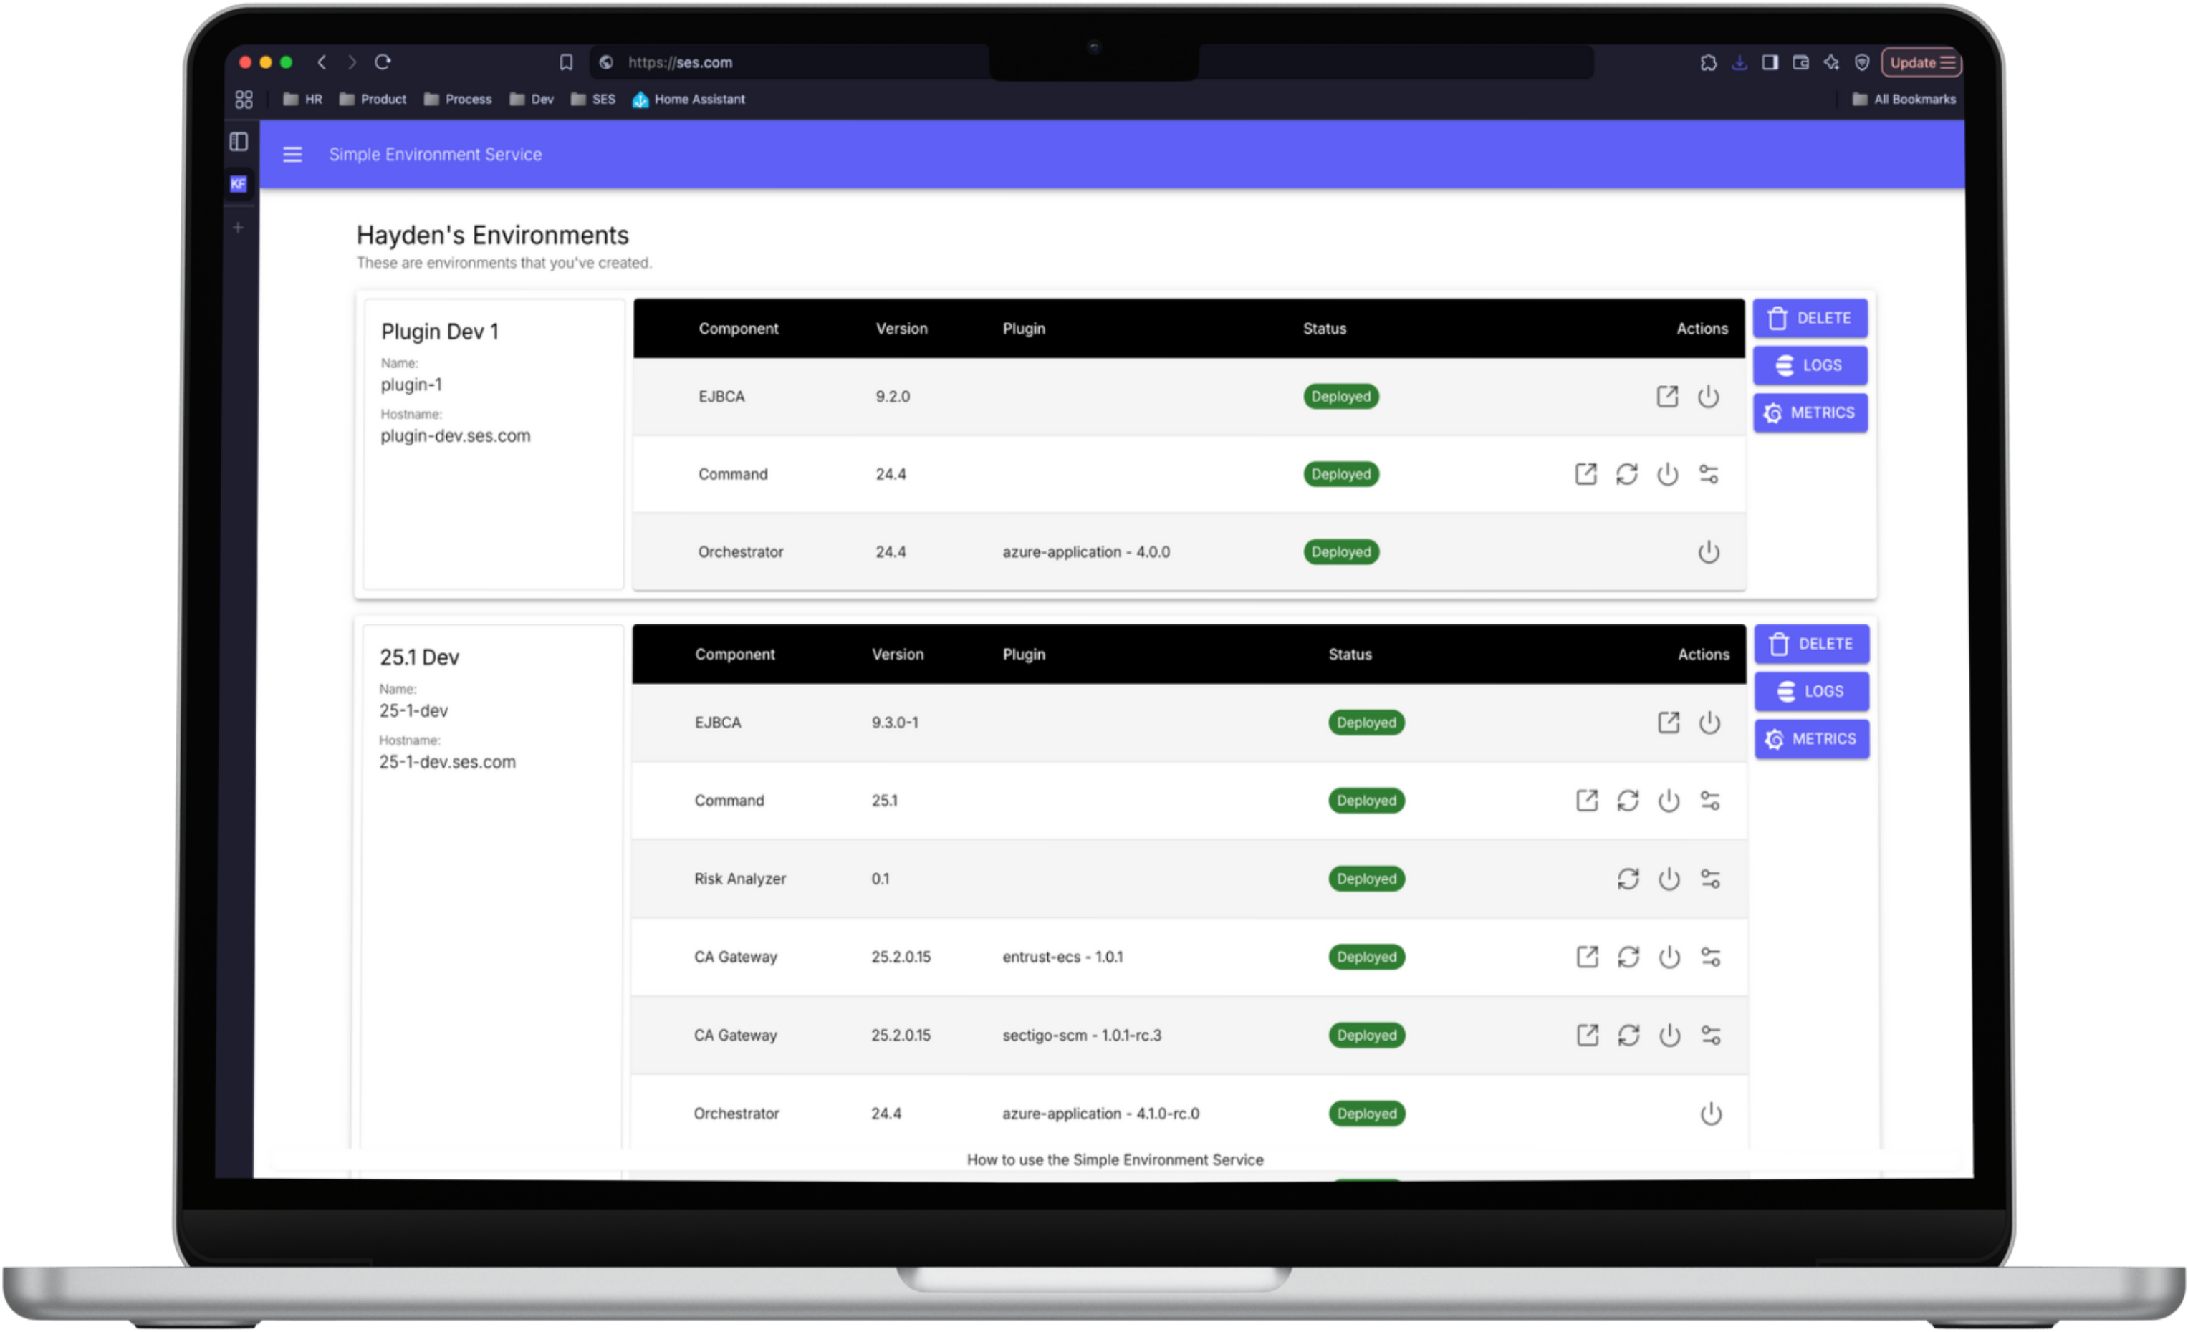
Task: Click Deployed badge for Orchestrator azure-application 4.0.0
Action: tap(1341, 552)
